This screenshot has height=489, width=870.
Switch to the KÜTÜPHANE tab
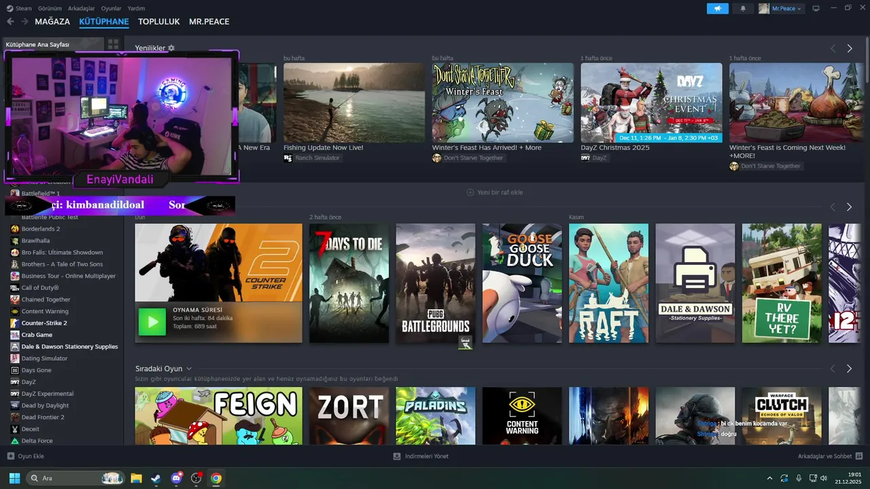tap(104, 22)
